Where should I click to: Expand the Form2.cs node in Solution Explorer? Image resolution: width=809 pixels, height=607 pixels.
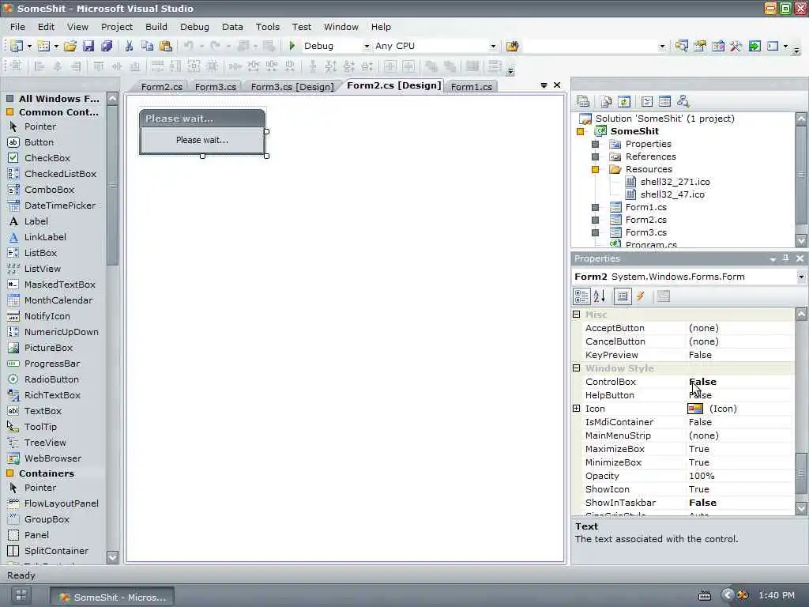(x=595, y=220)
